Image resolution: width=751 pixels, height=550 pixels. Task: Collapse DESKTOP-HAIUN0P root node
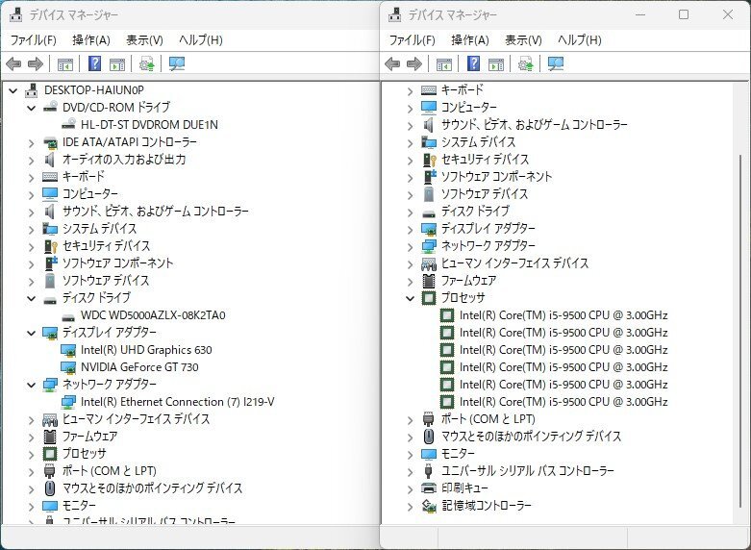click(13, 90)
